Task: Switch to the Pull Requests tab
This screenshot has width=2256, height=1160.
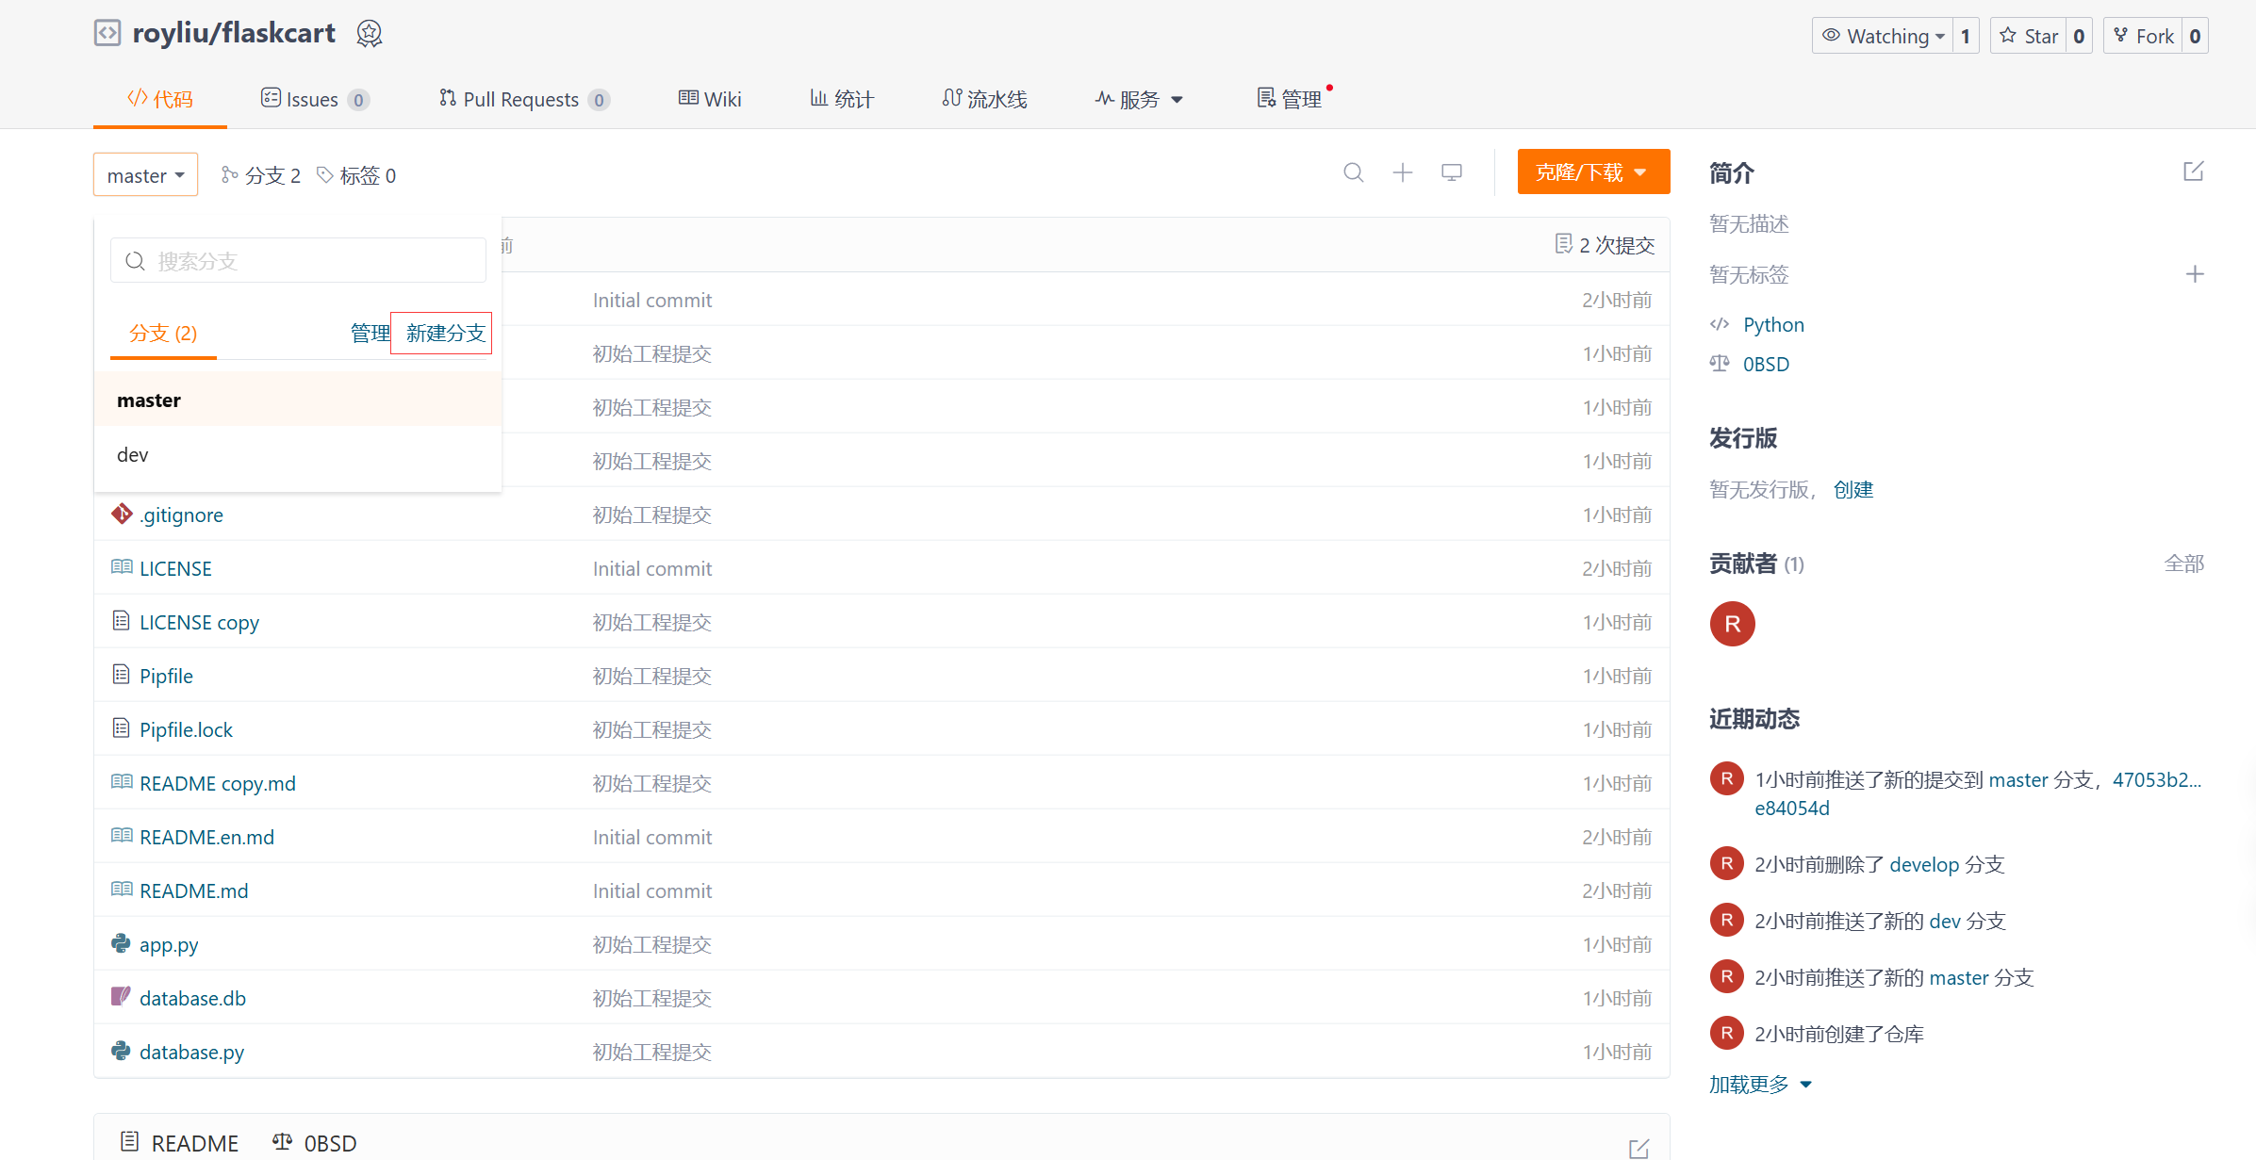Action: click(520, 99)
